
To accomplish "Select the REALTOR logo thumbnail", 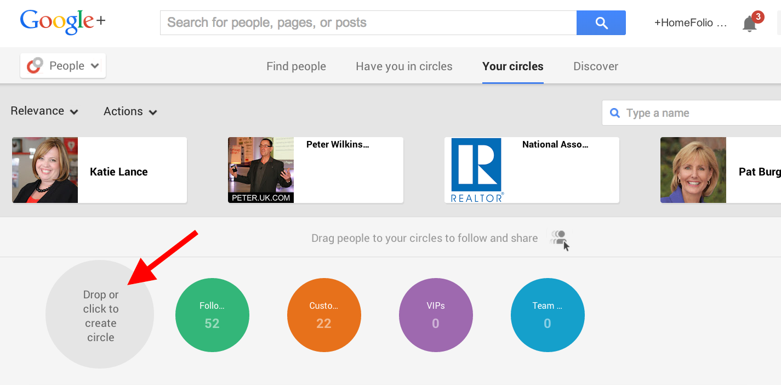I will (x=477, y=170).
